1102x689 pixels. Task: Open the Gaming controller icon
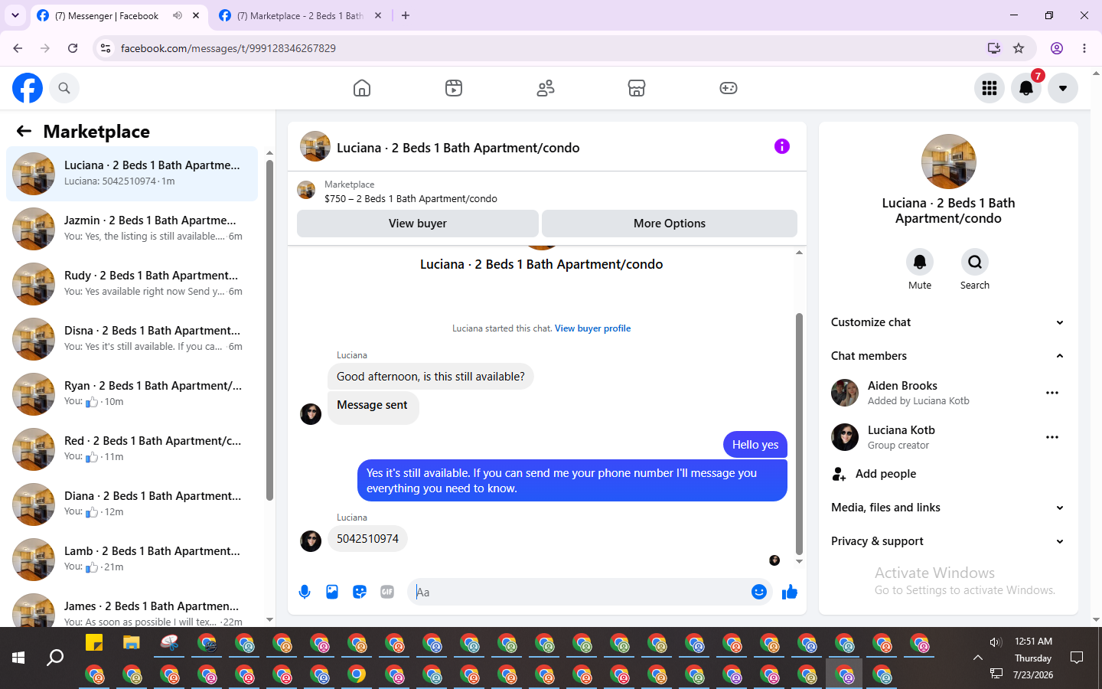point(729,88)
